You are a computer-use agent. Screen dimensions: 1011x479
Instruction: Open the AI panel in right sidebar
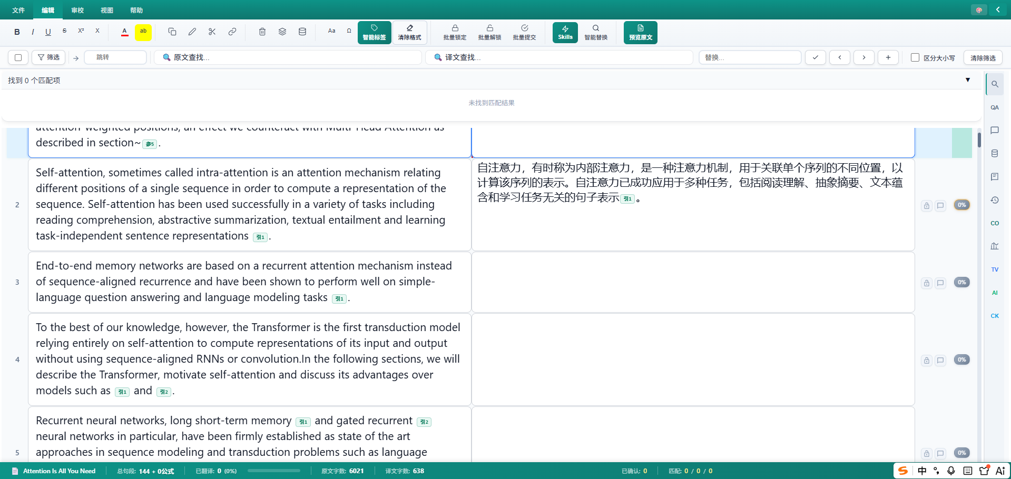995,293
